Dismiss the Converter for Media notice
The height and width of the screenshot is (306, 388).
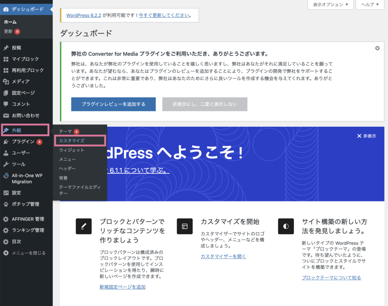point(377,48)
